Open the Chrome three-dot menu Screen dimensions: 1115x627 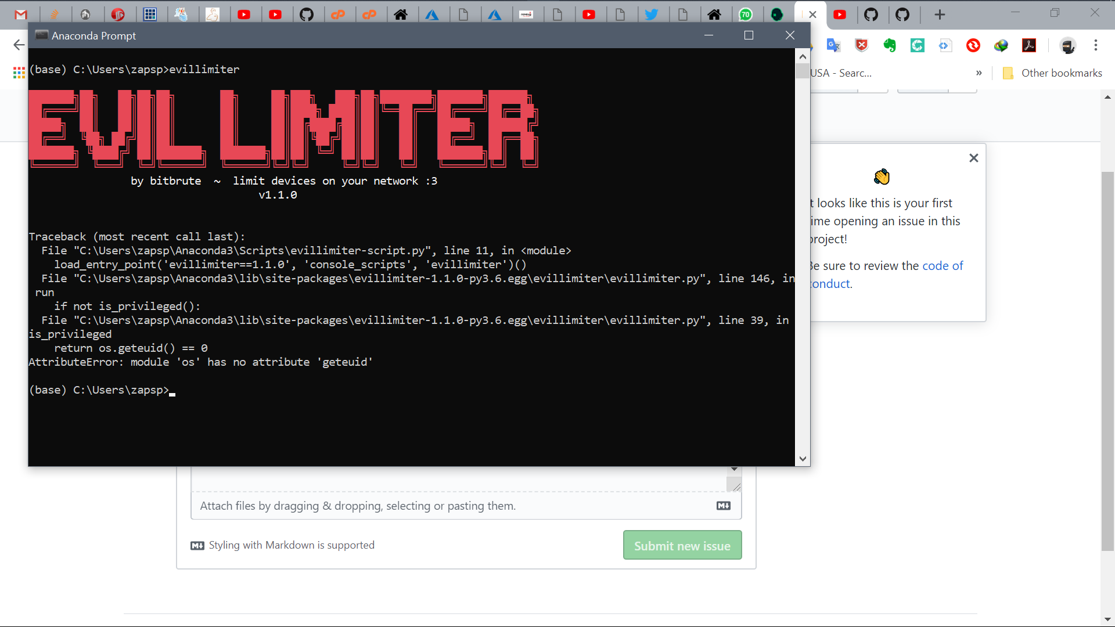1096,45
